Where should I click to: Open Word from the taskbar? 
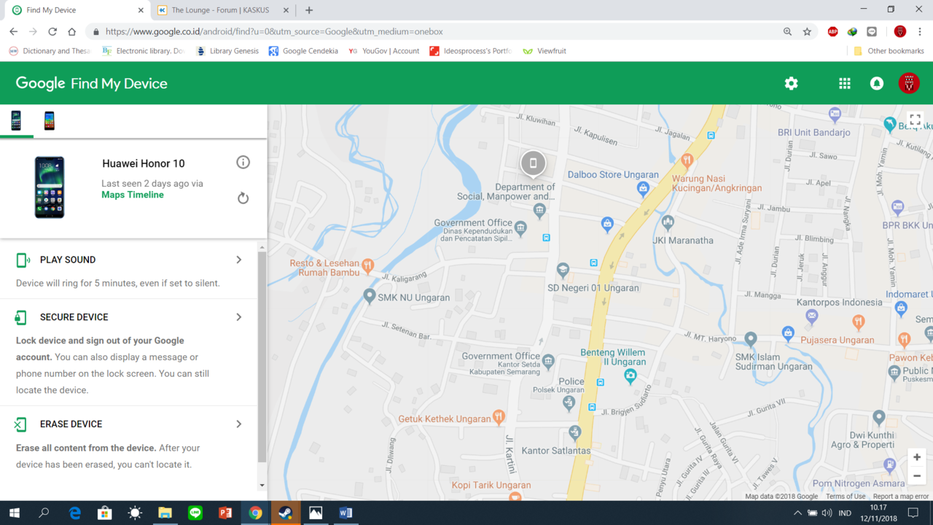point(346,513)
